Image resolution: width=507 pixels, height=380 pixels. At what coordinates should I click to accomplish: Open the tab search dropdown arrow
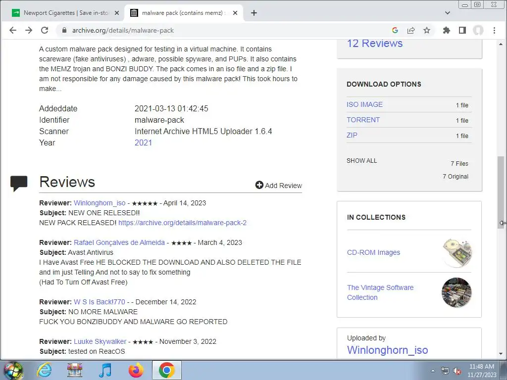tap(448, 13)
